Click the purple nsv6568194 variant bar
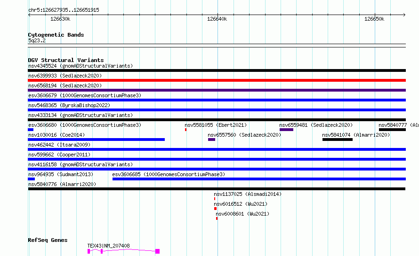 coord(217,90)
